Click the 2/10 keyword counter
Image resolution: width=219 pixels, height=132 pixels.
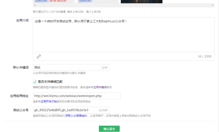point(104,67)
